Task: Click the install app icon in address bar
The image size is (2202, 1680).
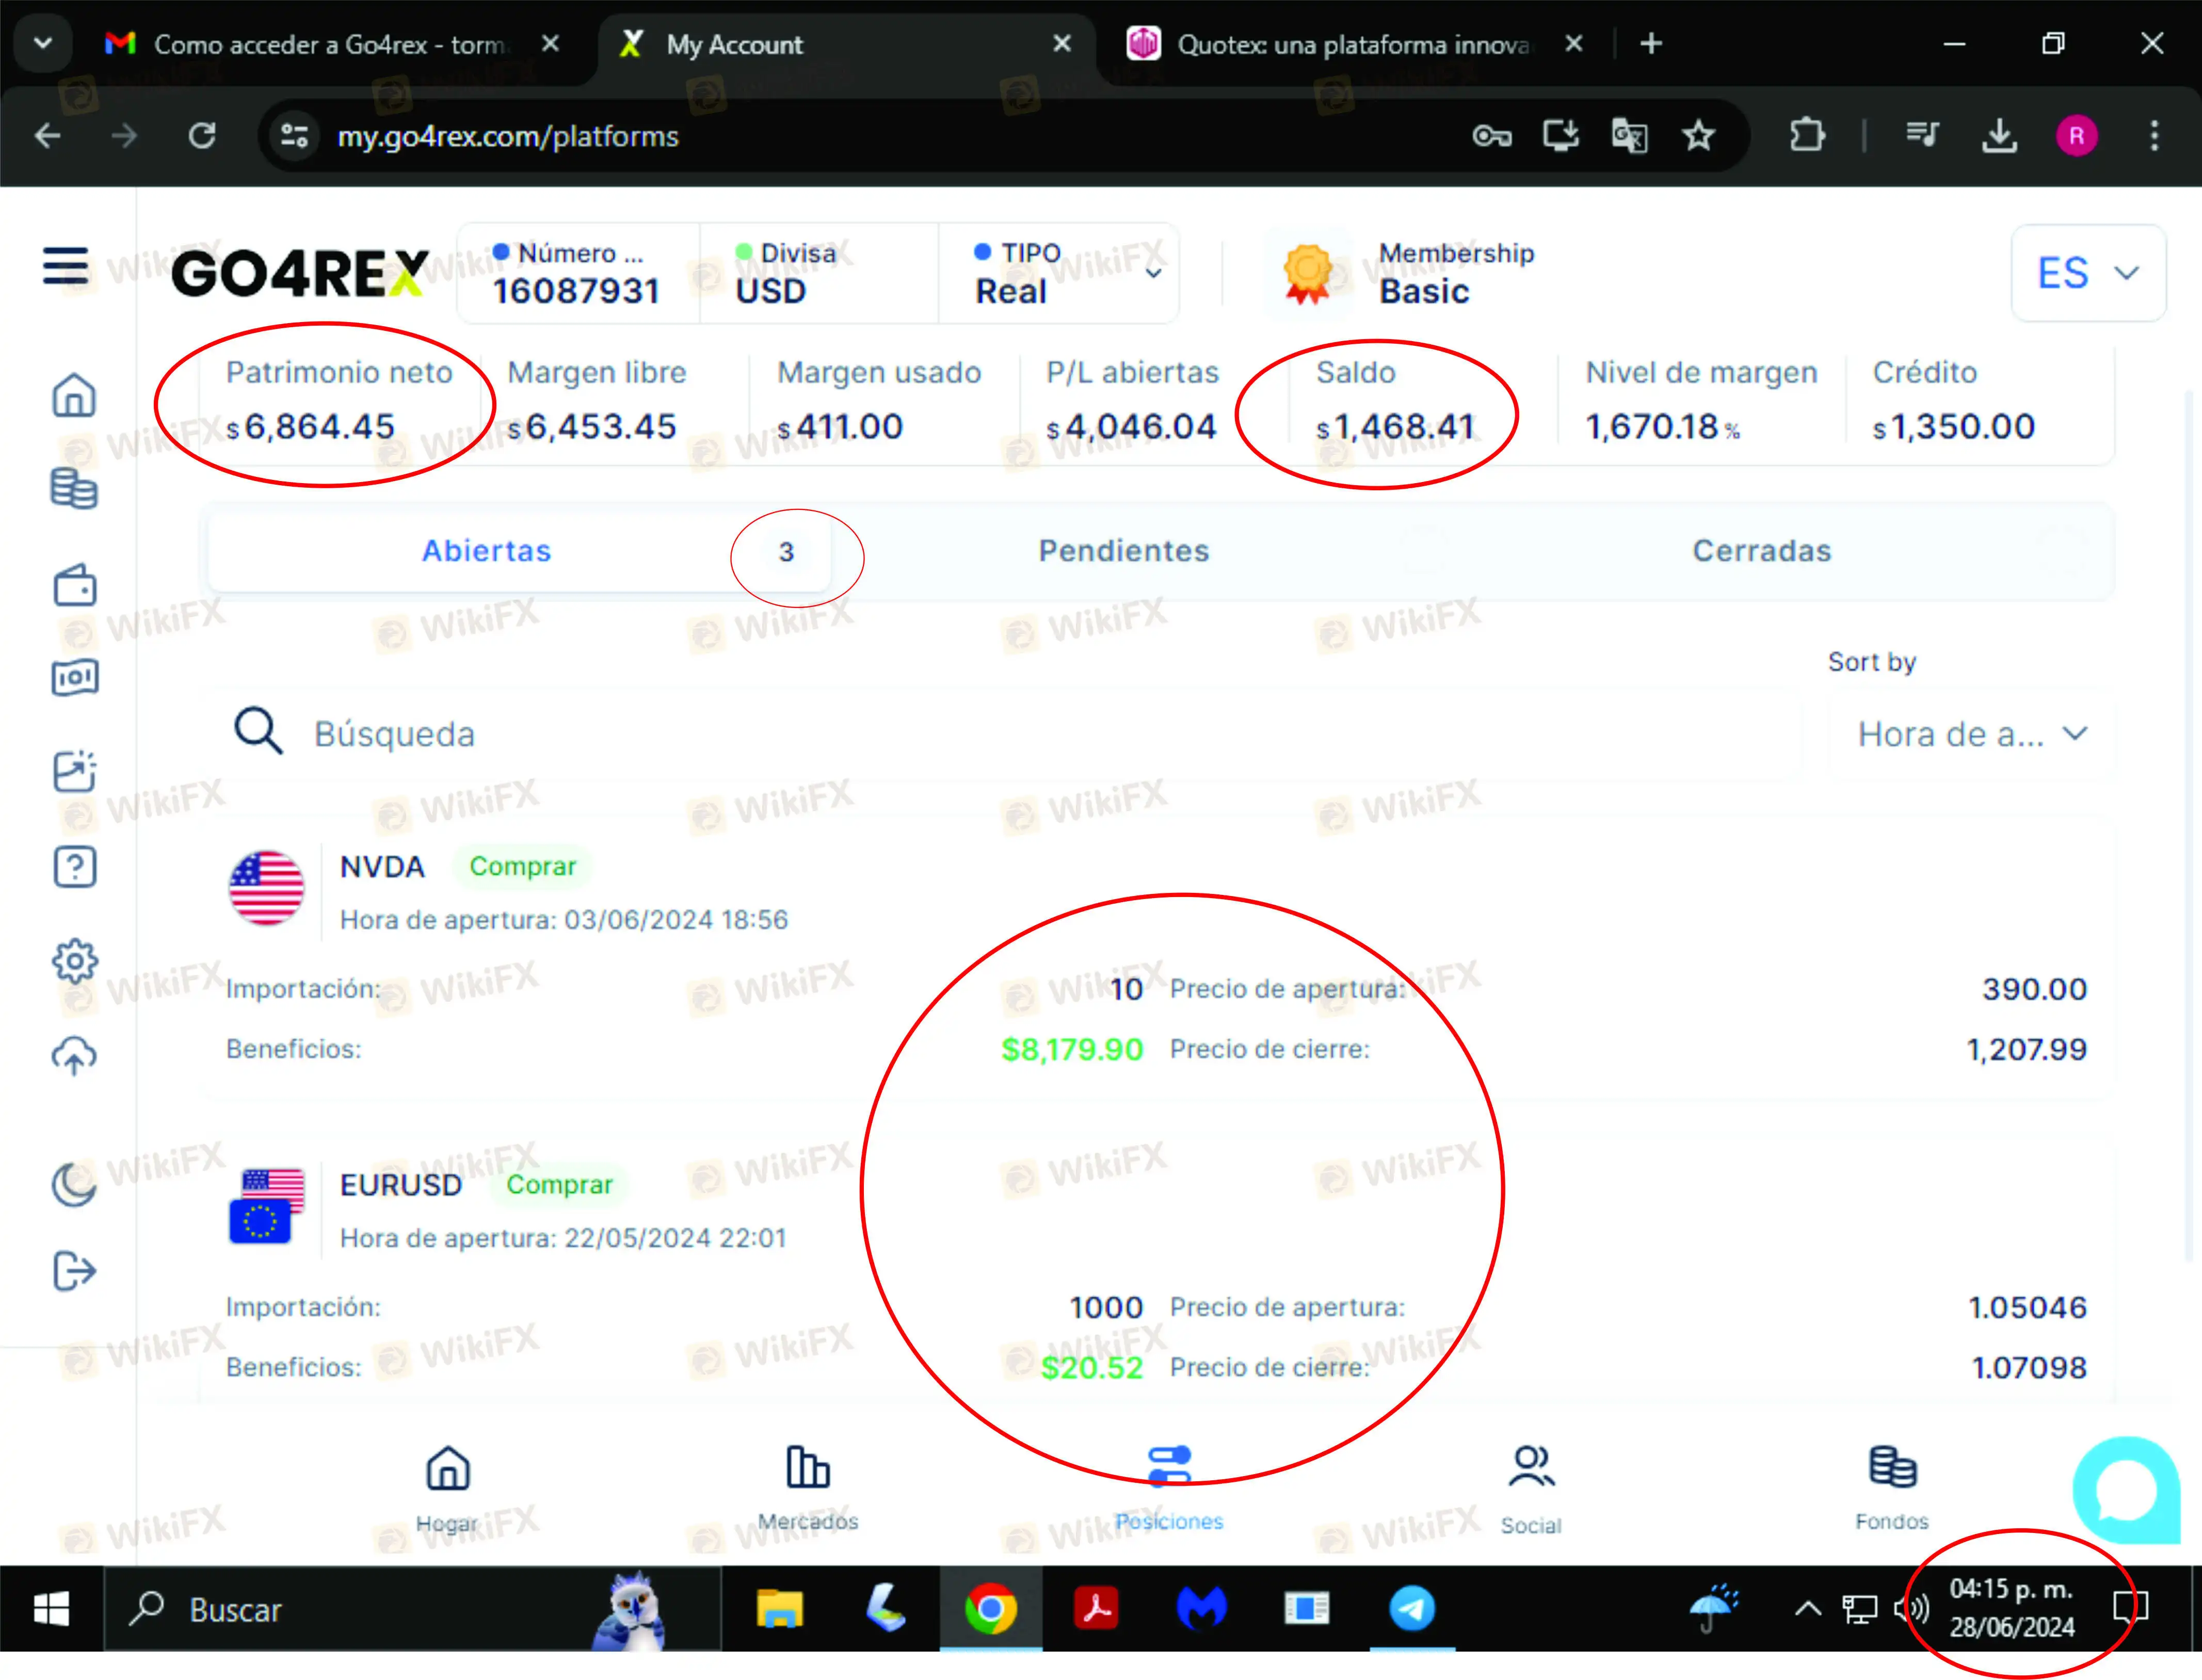Action: click(x=1561, y=135)
